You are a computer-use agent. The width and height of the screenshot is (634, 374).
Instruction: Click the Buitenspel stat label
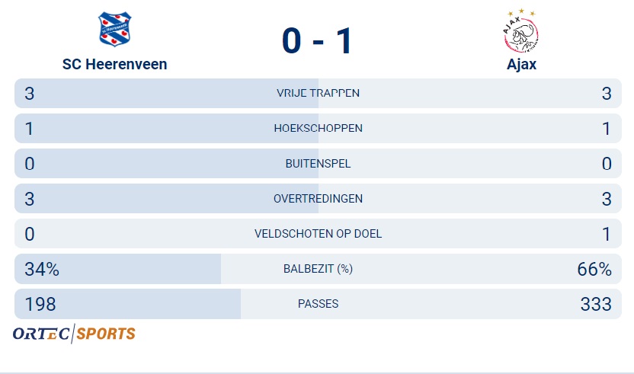pyautogui.click(x=318, y=164)
